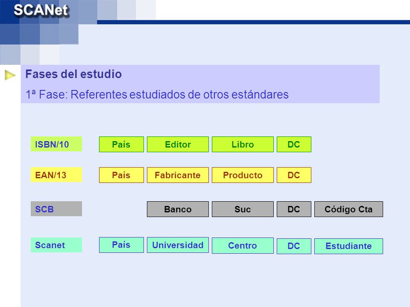
Task: Select the Suc box
Action: point(243,209)
